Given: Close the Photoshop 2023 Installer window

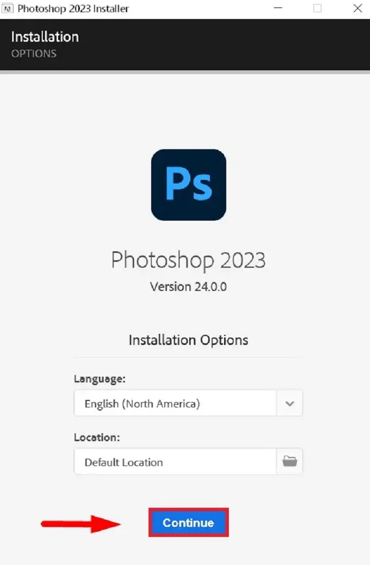Looking at the screenshot, I should click(357, 8).
